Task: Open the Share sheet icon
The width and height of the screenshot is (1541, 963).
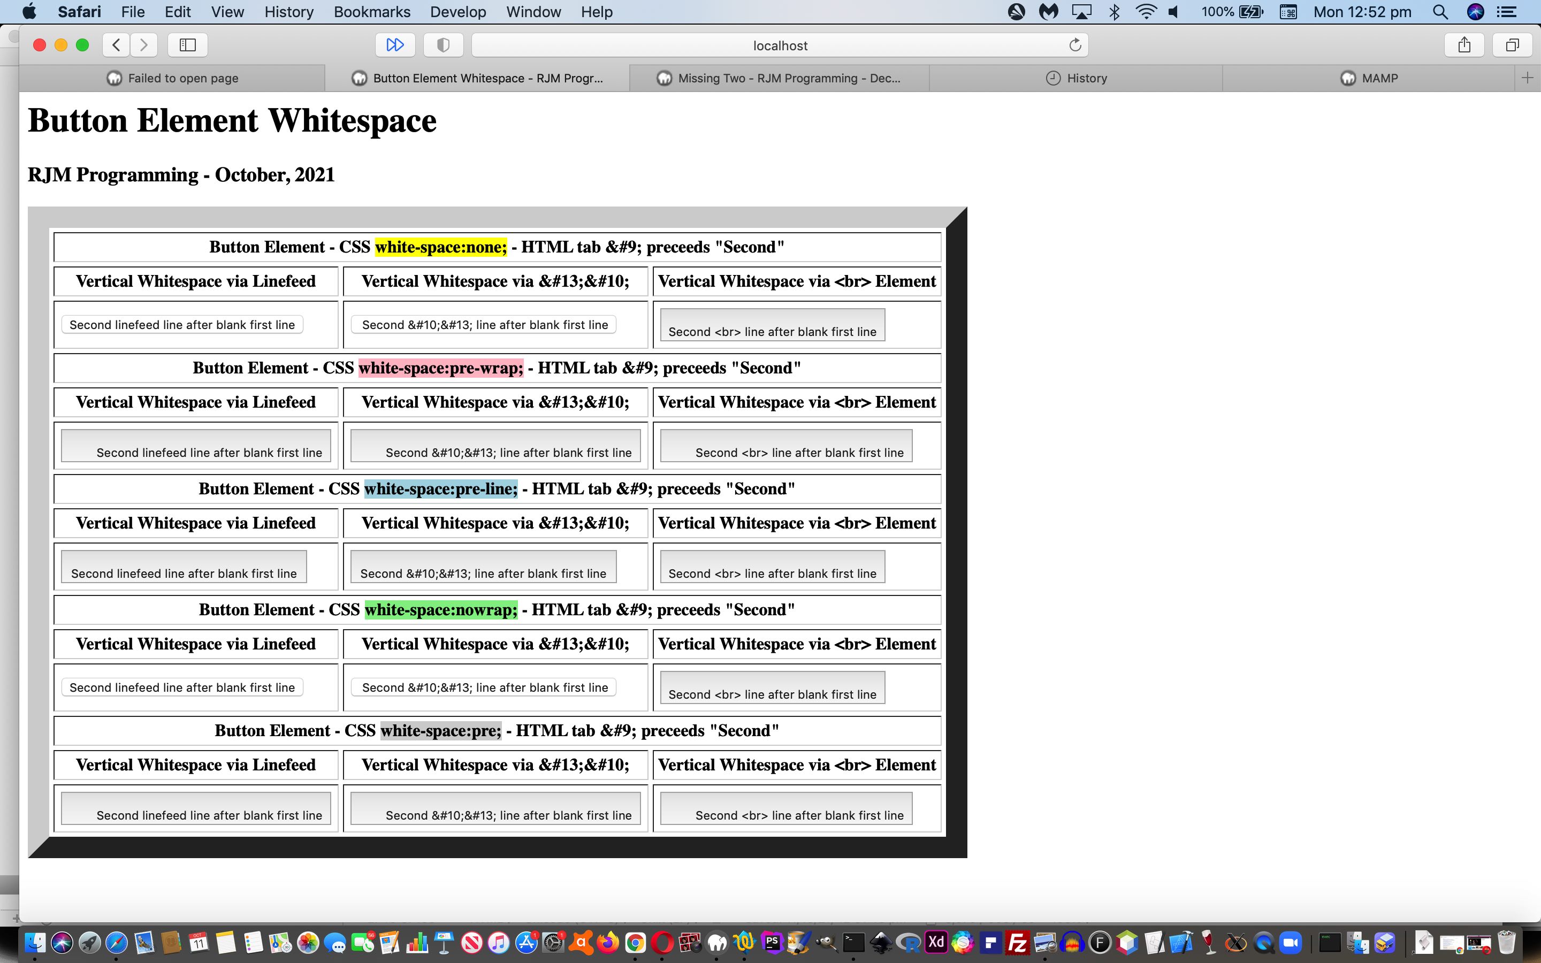Action: [1464, 44]
